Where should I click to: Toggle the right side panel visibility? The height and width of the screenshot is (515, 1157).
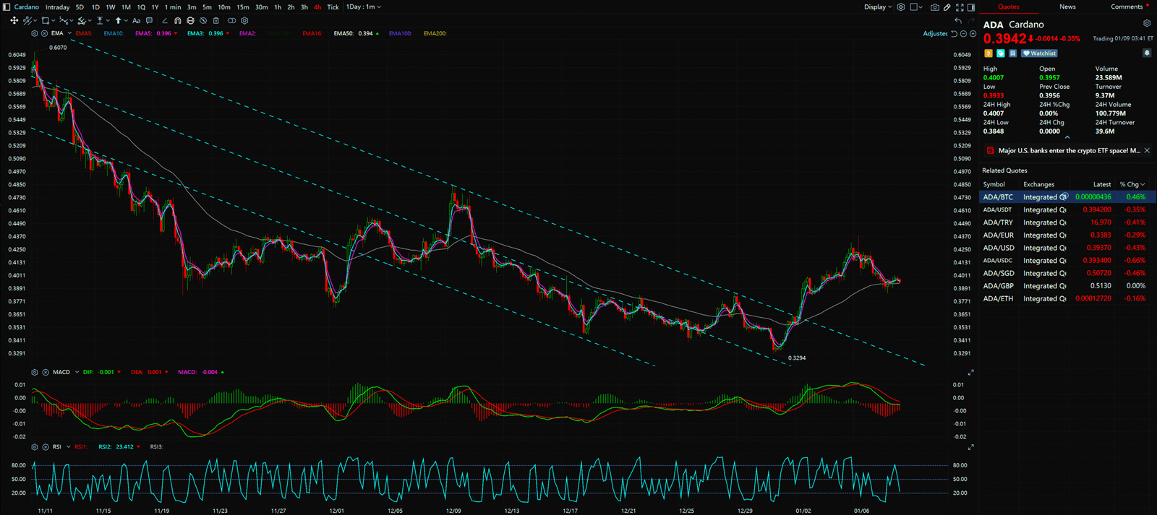pos(971,7)
